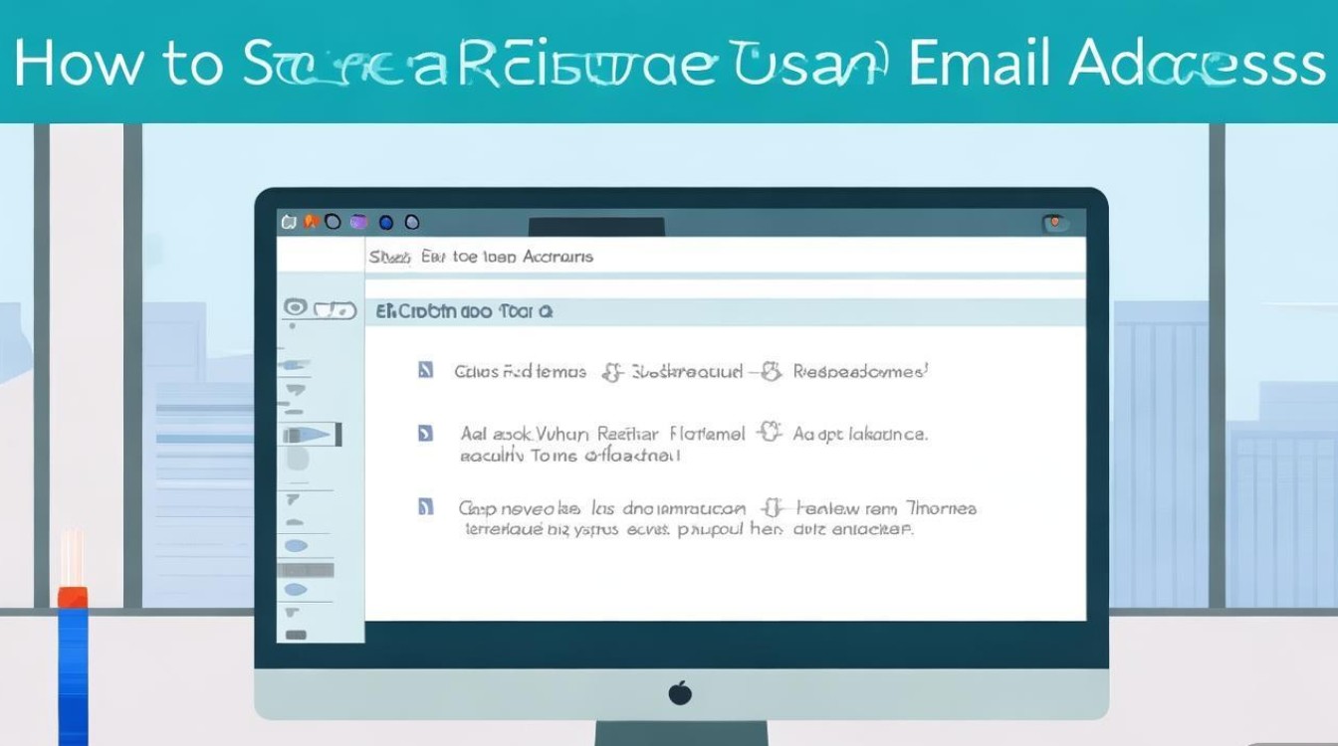Click the purple square icon in title bar
Image resolution: width=1338 pixels, height=746 pixels.
pos(359,222)
